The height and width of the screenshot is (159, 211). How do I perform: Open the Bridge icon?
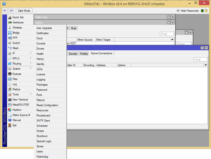10,33
